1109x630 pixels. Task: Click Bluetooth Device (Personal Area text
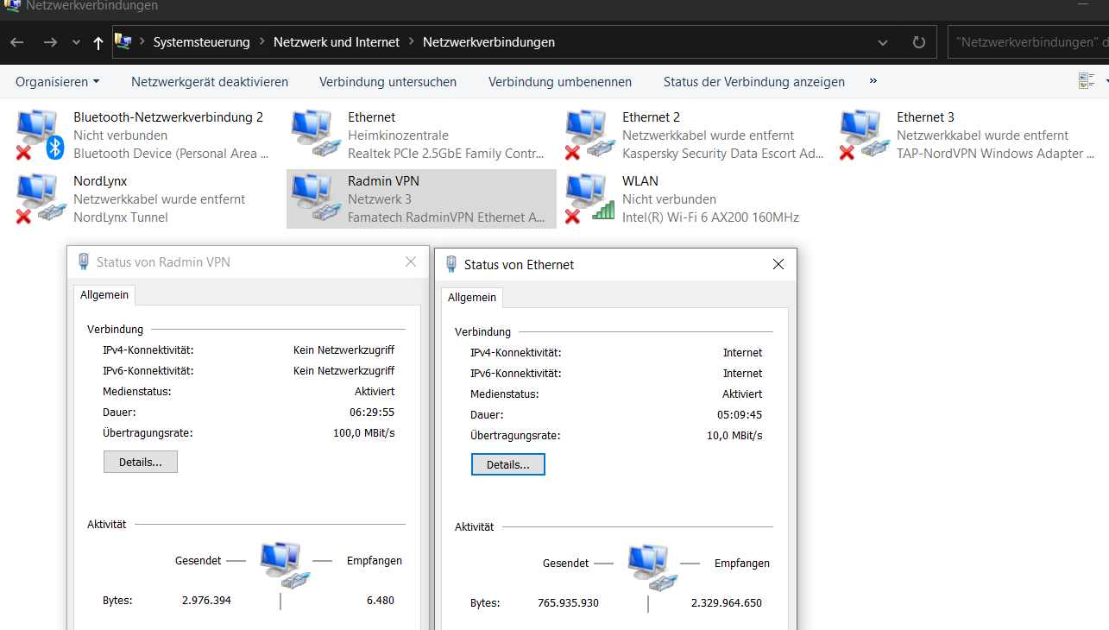point(171,154)
